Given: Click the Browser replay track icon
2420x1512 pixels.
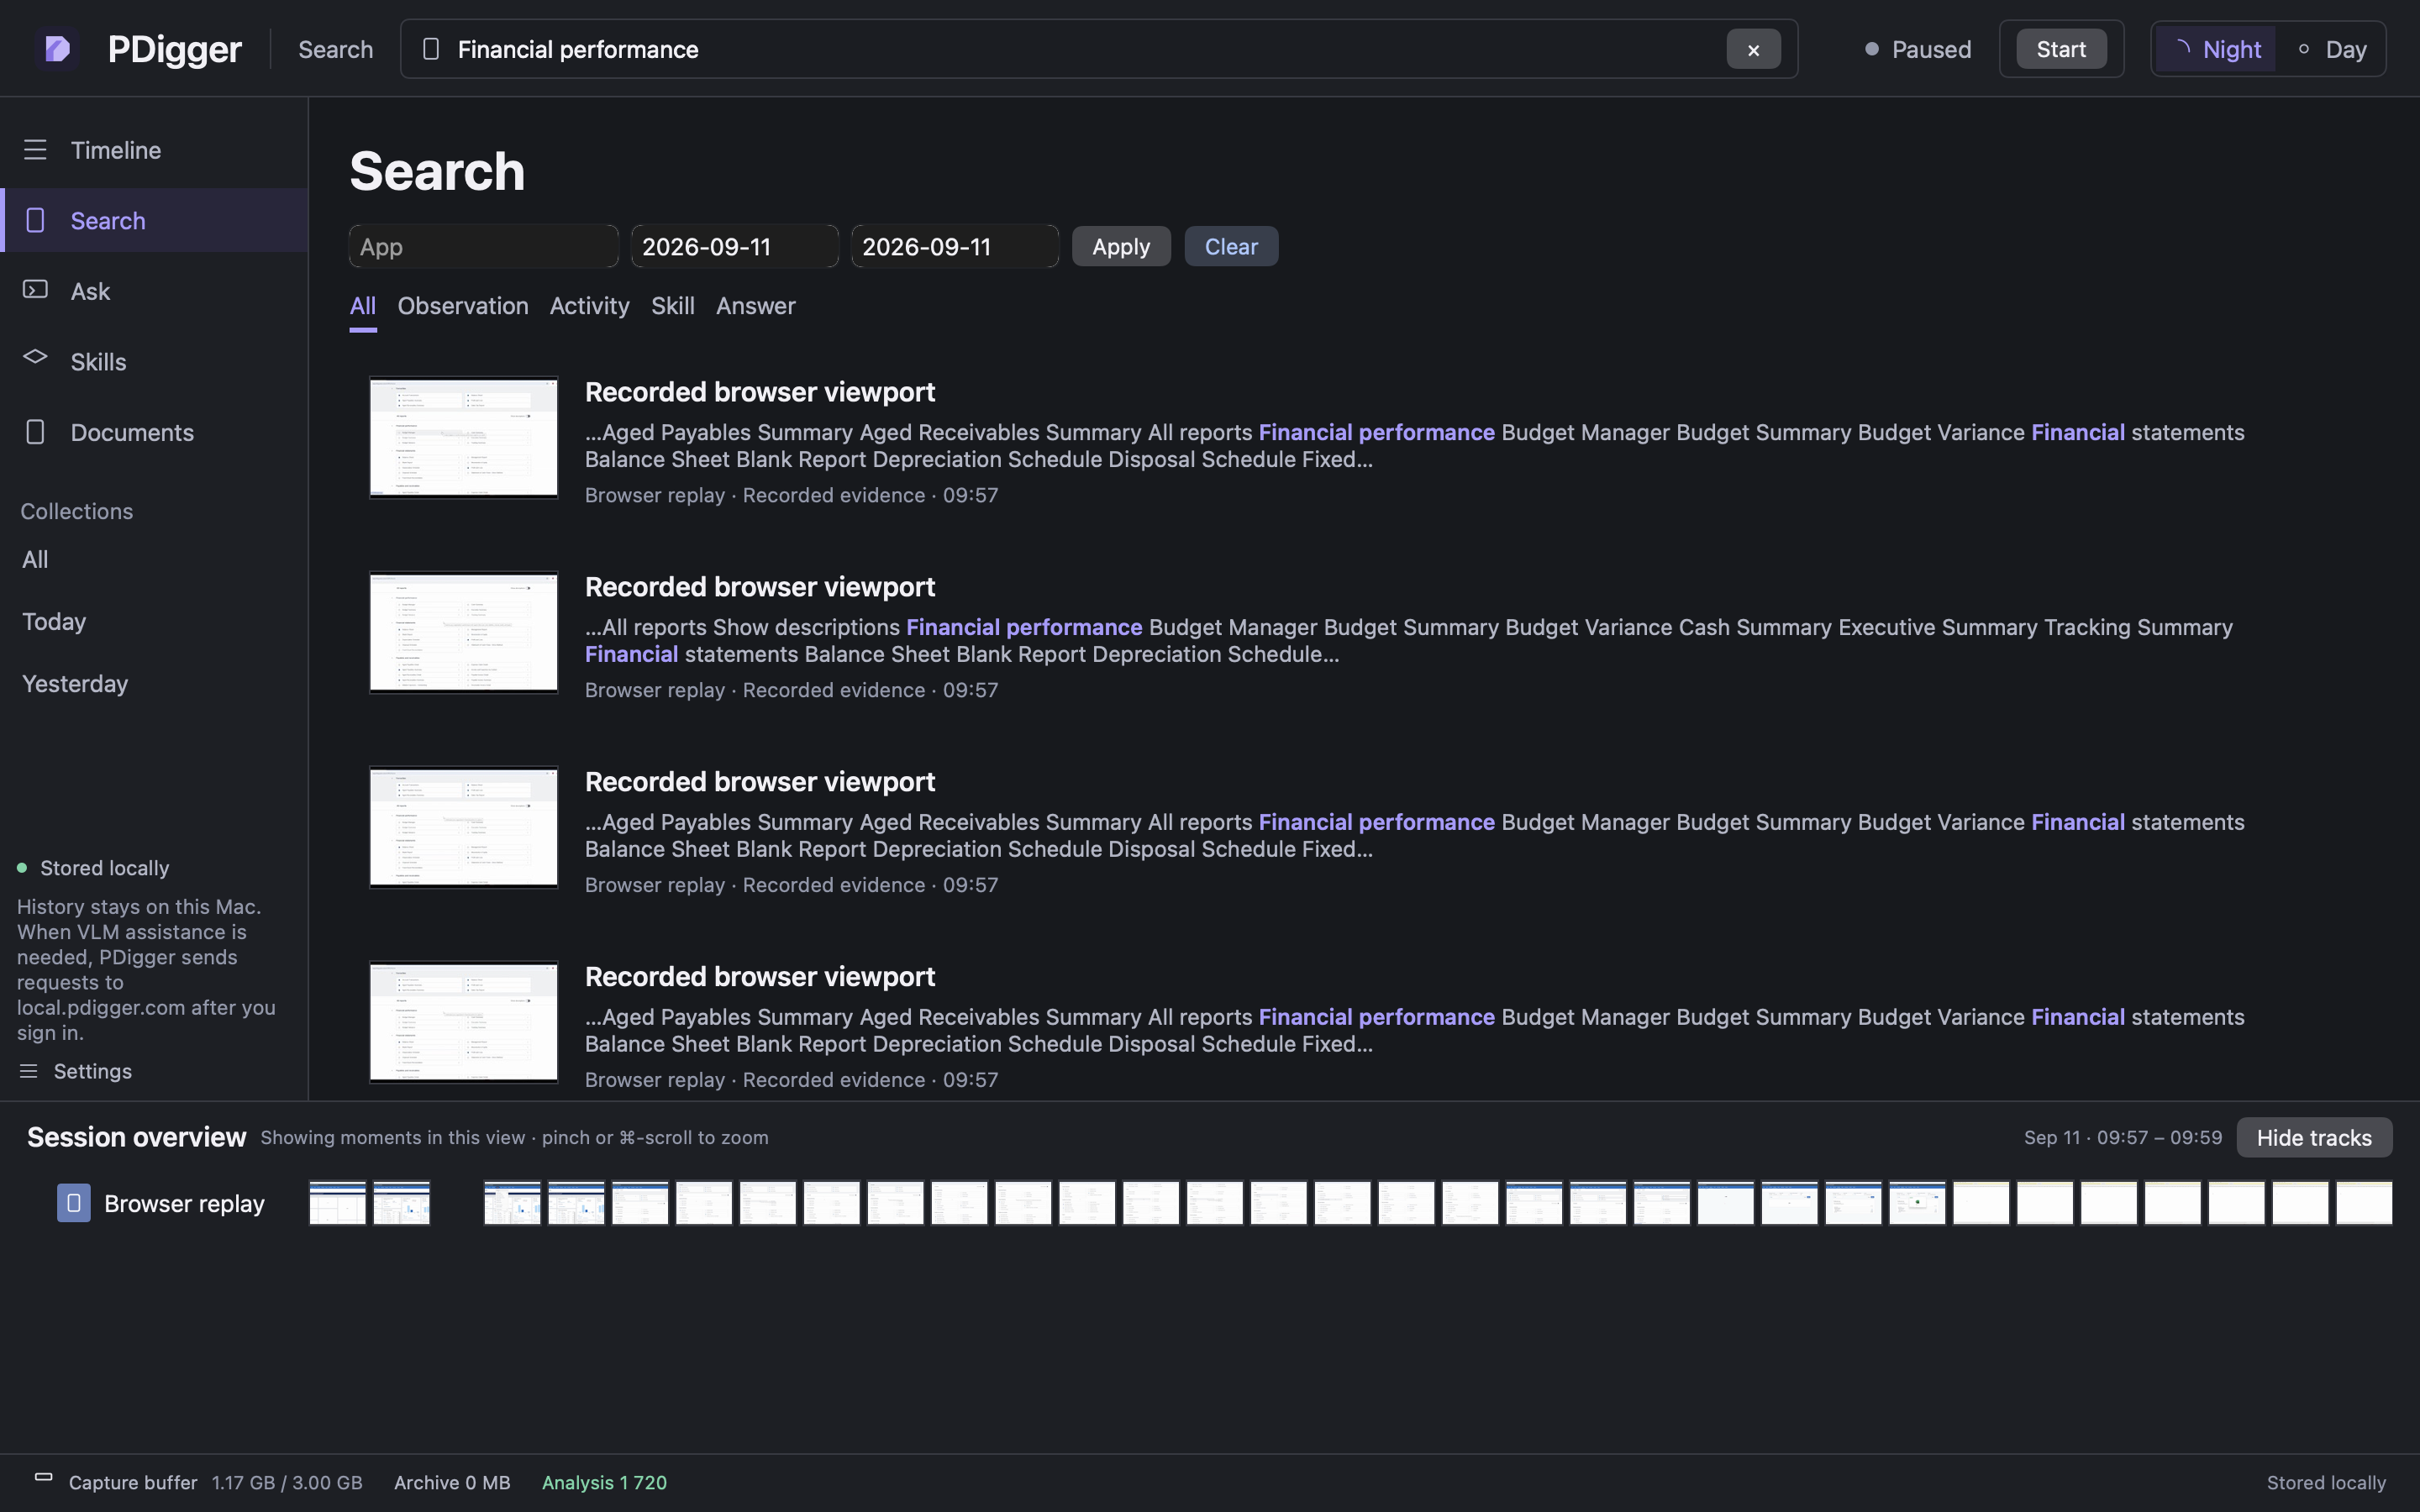Looking at the screenshot, I should [73, 1203].
